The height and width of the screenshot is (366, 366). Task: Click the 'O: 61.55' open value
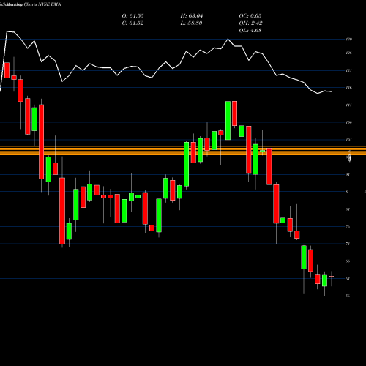coord(132,16)
